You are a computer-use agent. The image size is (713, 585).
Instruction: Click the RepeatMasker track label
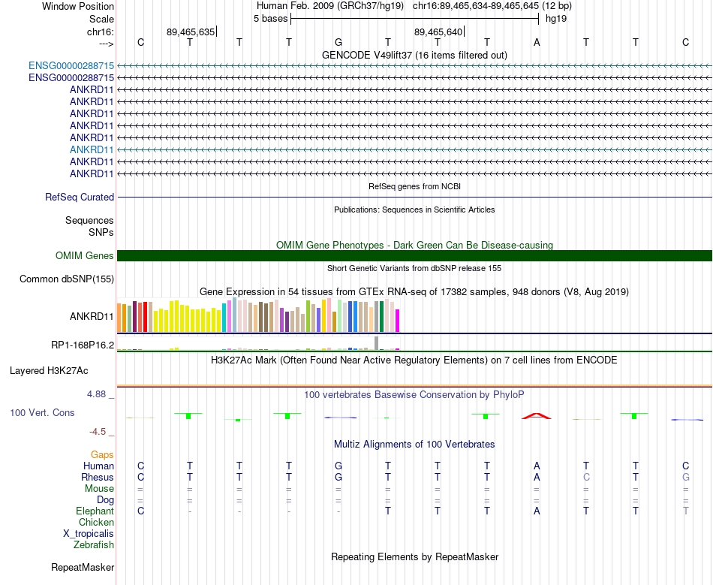pos(83,567)
